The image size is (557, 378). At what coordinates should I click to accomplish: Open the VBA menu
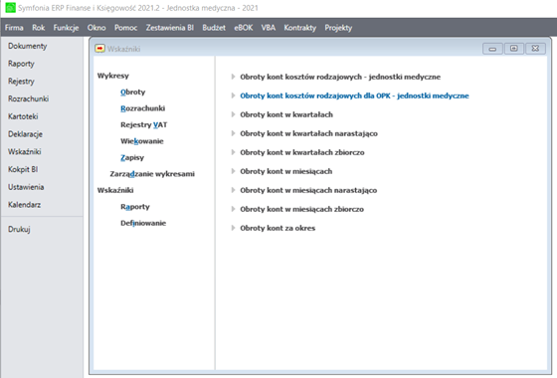(x=269, y=28)
